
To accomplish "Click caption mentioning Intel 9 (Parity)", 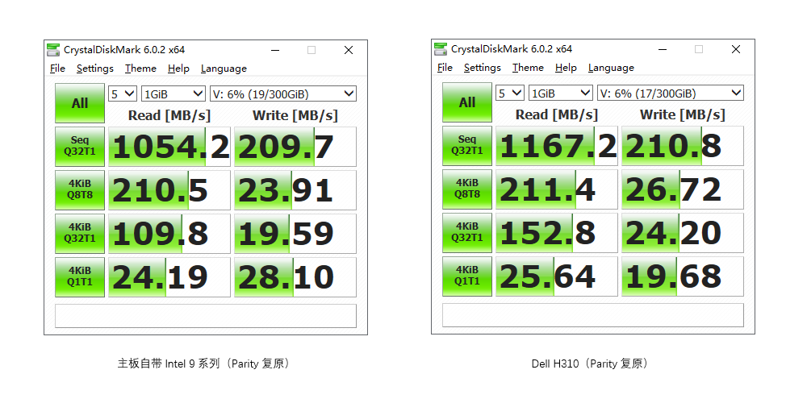I will coord(204,364).
